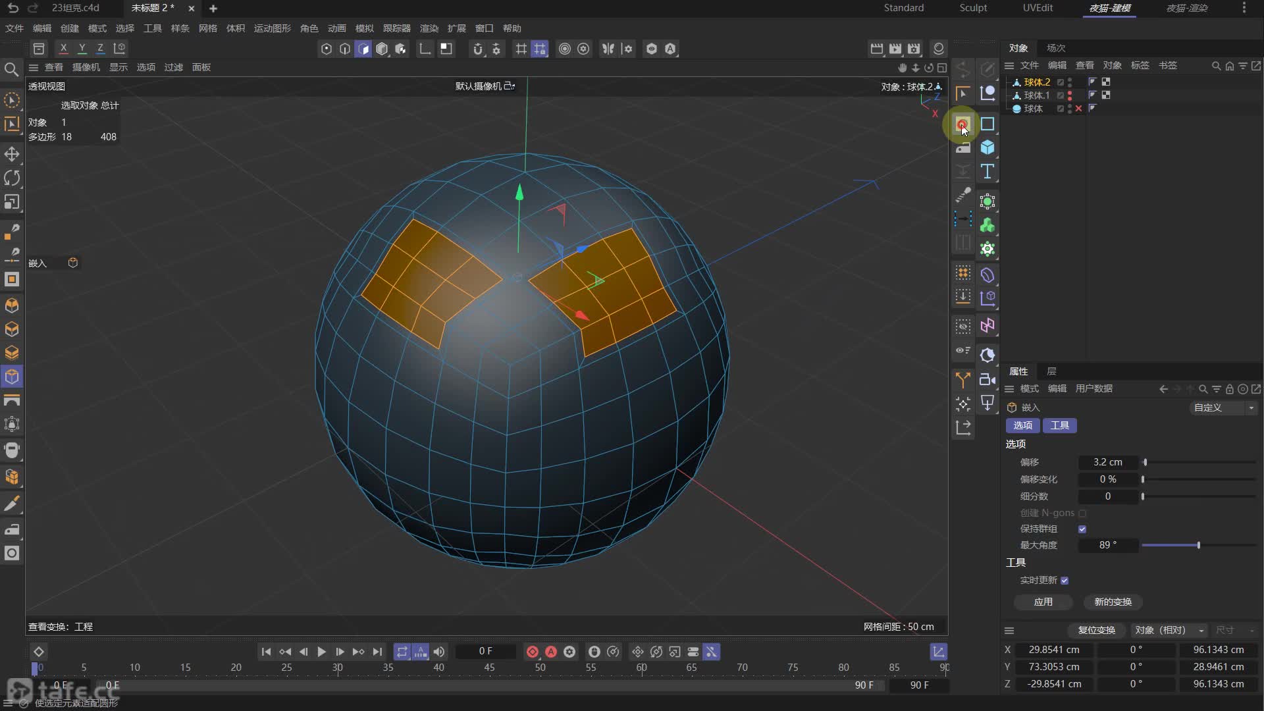Add a Cloner object from right palette
Viewport: 1264px width, 711px height.
[987, 226]
